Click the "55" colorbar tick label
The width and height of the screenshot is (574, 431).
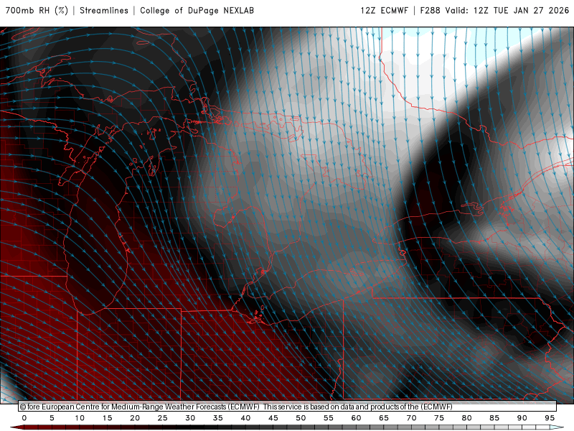coord(329,418)
